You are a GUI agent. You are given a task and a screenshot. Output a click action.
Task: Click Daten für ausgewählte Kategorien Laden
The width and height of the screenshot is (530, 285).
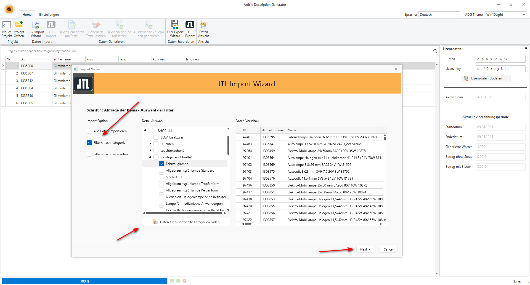tap(186, 222)
